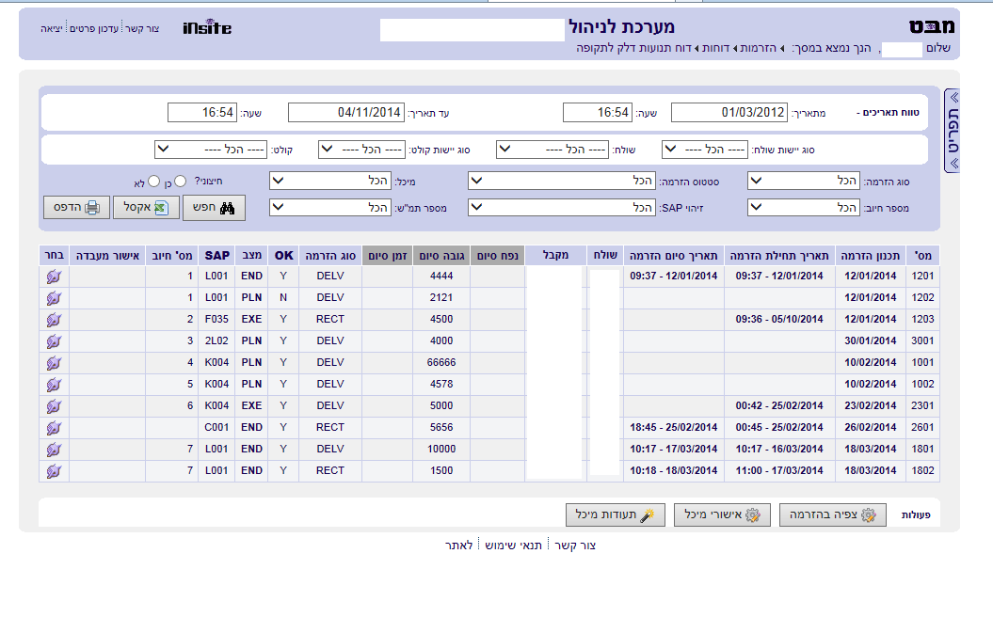Open the סטטוס הזרמה dropdown
The height and width of the screenshot is (617, 993).
(562, 181)
